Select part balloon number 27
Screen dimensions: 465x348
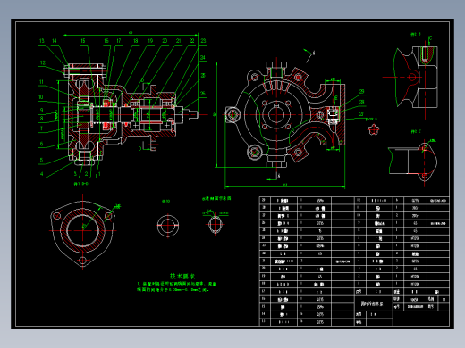(x=361, y=114)
